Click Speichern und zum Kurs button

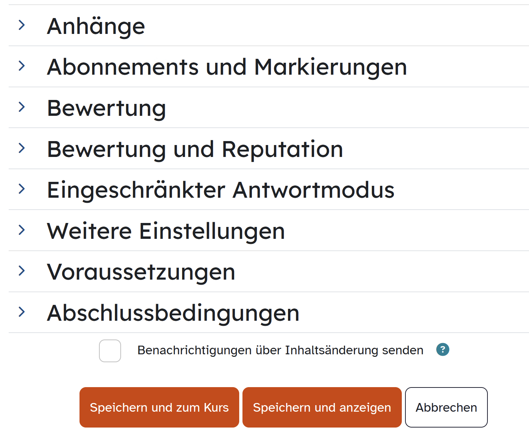pos(159,407)
